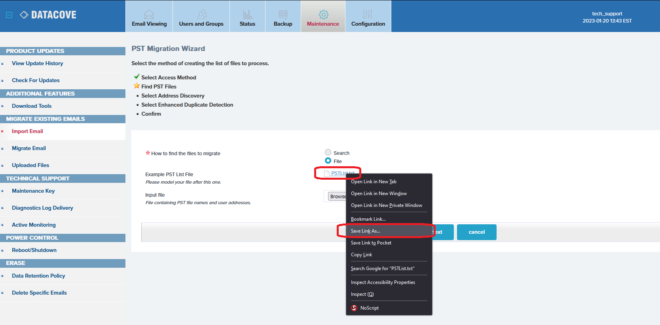Collapse sidebar using top-left minus icon
Image resolution: width=660 pixels, height=325 pixels.
[x=9, y=15]
